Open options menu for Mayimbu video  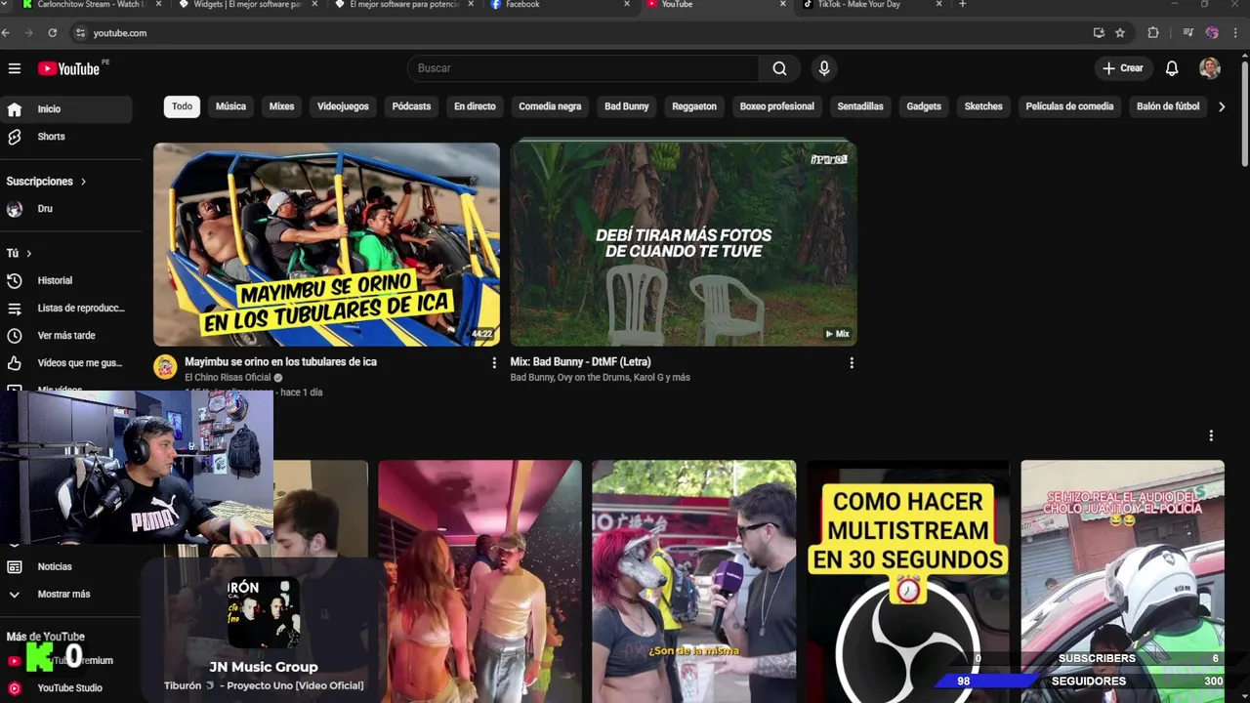pos(494,363)
